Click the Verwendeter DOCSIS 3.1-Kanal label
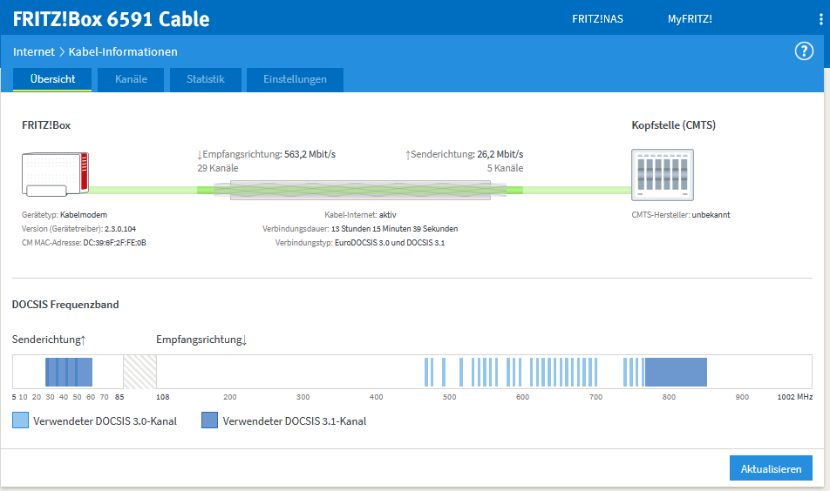The width and height of the screenshot is (830, 491). click(295, 421)
